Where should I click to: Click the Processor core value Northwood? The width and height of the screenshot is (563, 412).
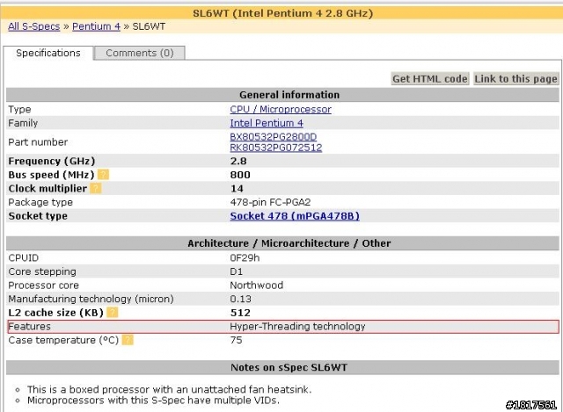point(256,286)
